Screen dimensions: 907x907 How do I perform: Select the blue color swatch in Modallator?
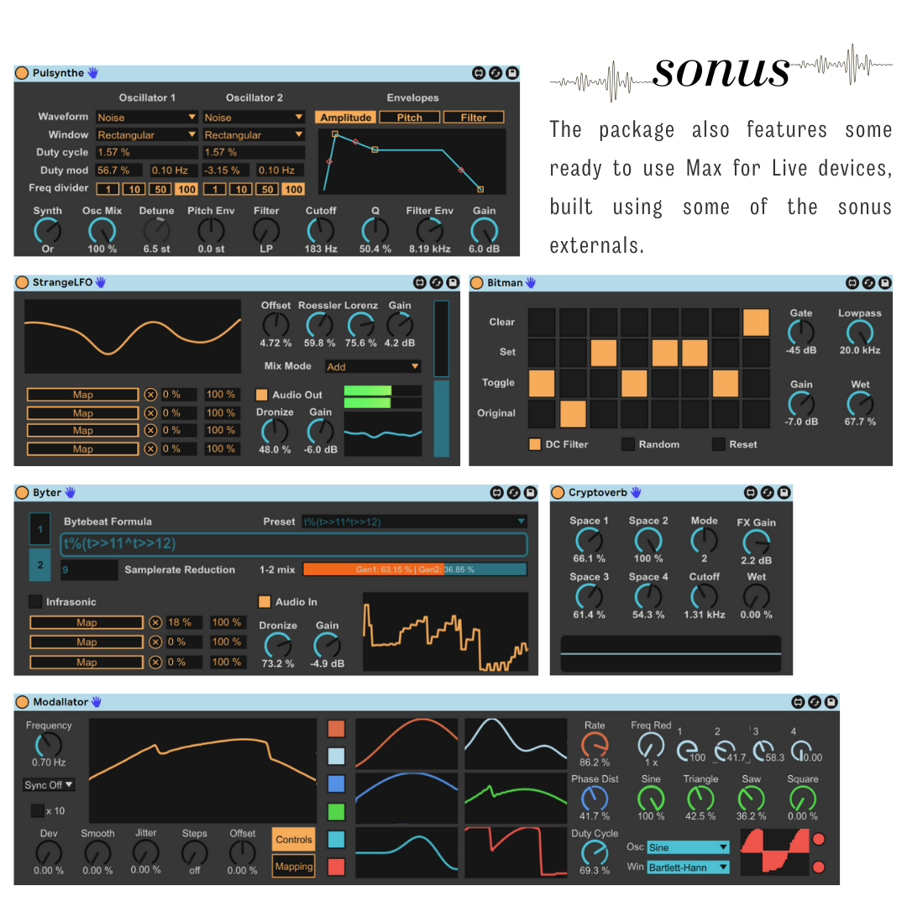(x=337, y=784)
